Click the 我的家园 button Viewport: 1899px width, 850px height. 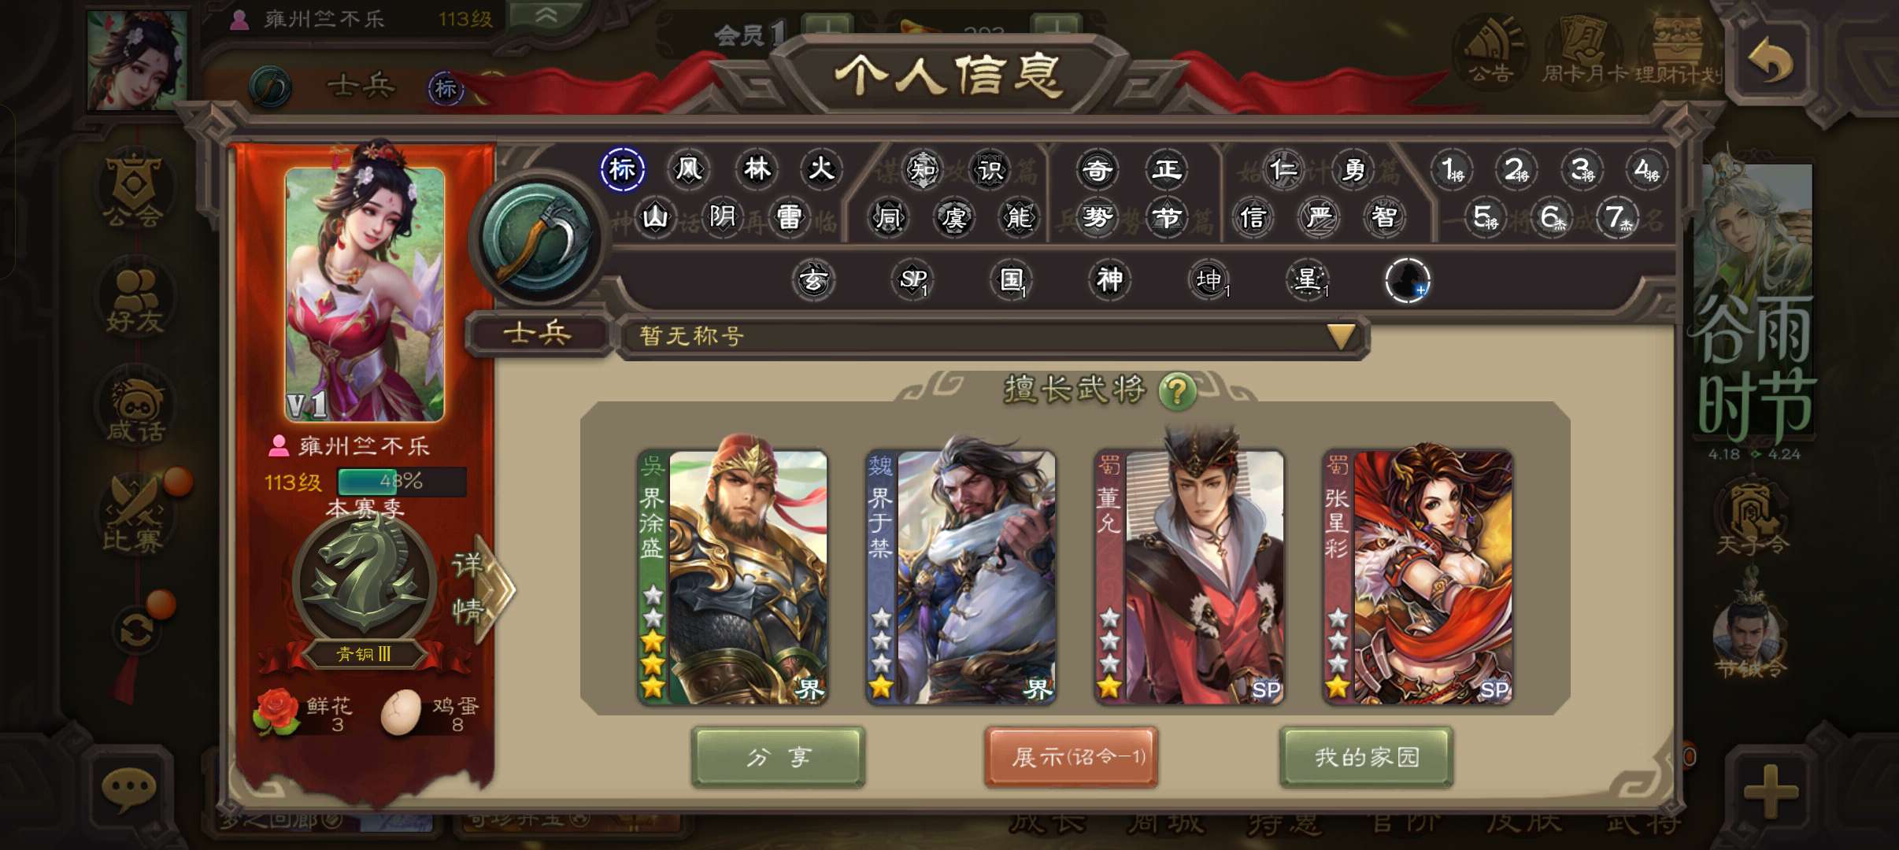point(1366,757)
